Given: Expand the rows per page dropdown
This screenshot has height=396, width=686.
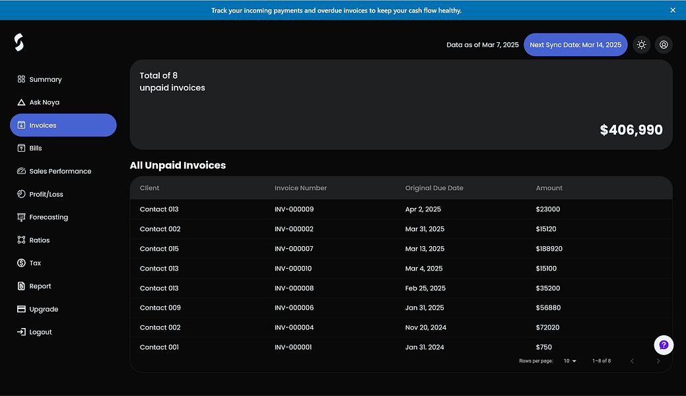Looking at the screenshot, I should pos(569,361).
